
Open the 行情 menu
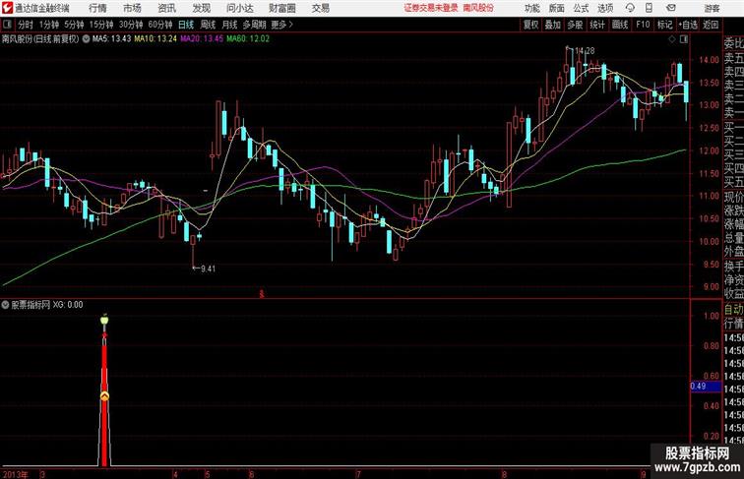point(97,8)
